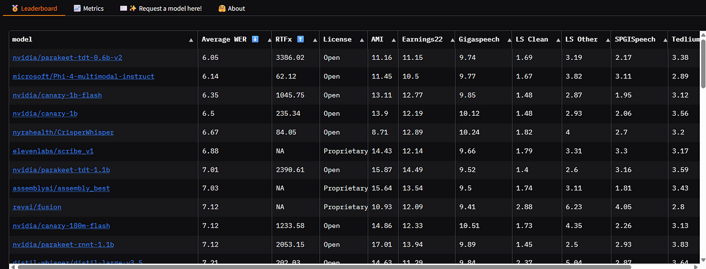Screen dimensions: 706x269
Task: Sort by License column arrow
Action: click(x=361, y=39)
